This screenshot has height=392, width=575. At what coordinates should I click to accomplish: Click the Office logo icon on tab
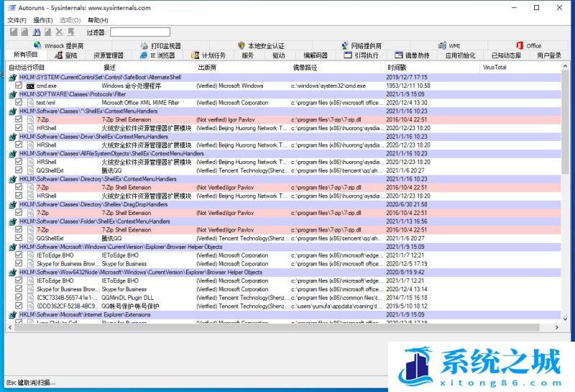pyautogui.click(x=519, y=45)
